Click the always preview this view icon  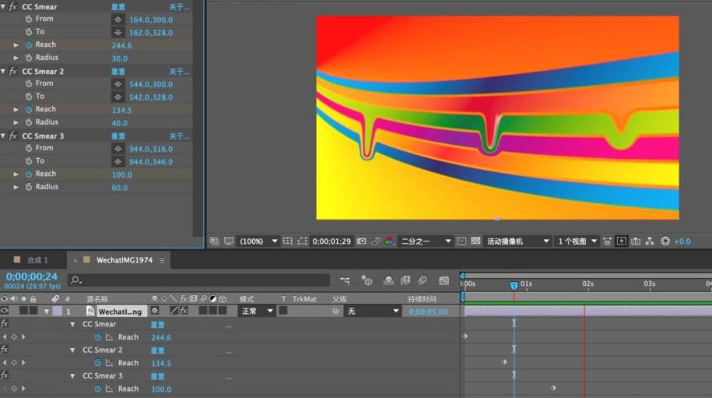click(x=214, y=241)
